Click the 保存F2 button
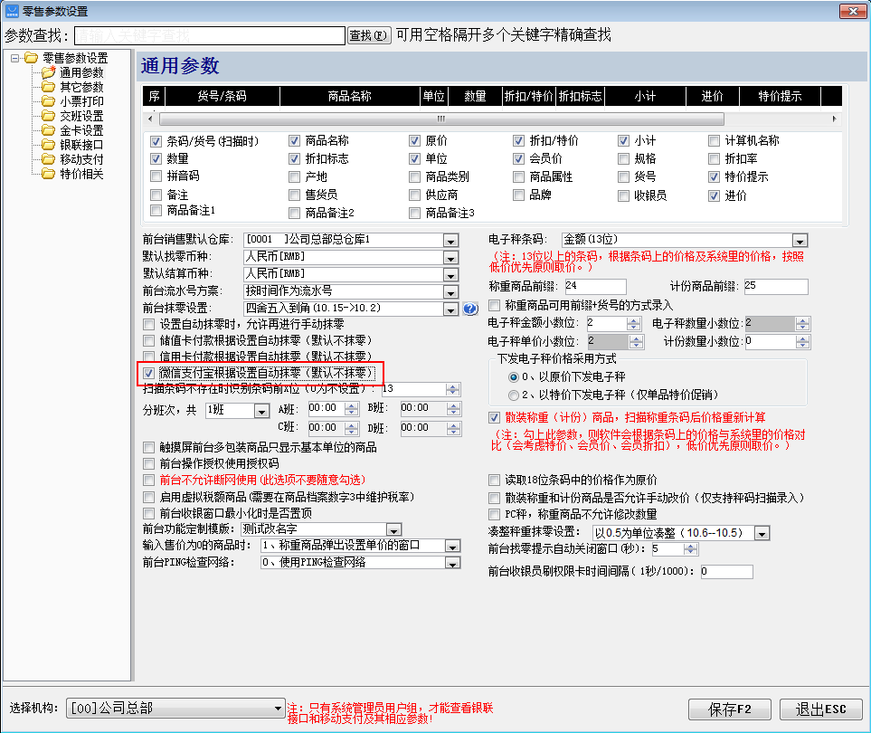The height and width of the screenshot is (733, 871). click(x=729, y=709)
